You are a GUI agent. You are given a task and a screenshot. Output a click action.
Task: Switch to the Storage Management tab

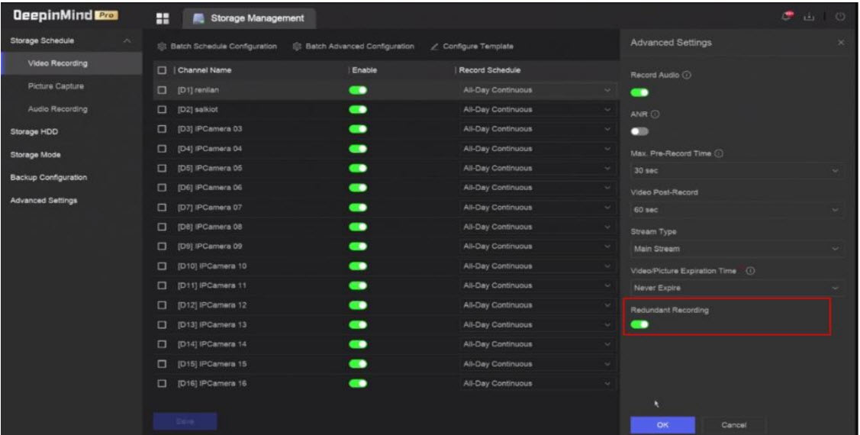pyautogui.click(x=240, y=18)
